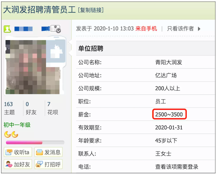Image resolution: width=217 pixels, height=174 pixels.
Task: Click the green user profile icon
Action: pos(7,29)
